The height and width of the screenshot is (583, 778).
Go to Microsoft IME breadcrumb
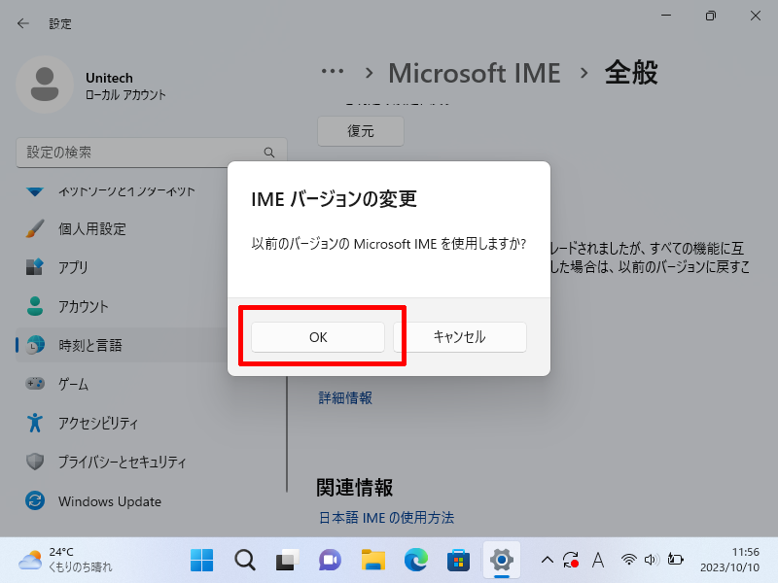pos(474,73)
